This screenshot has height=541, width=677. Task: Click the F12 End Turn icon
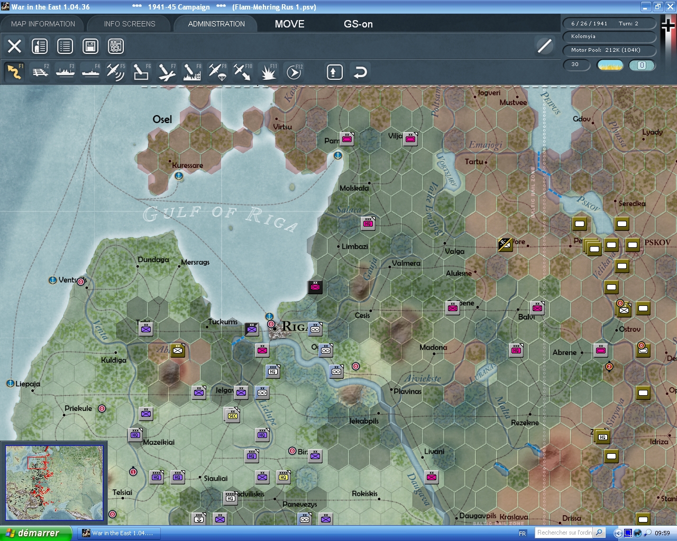tap(294, 72)
